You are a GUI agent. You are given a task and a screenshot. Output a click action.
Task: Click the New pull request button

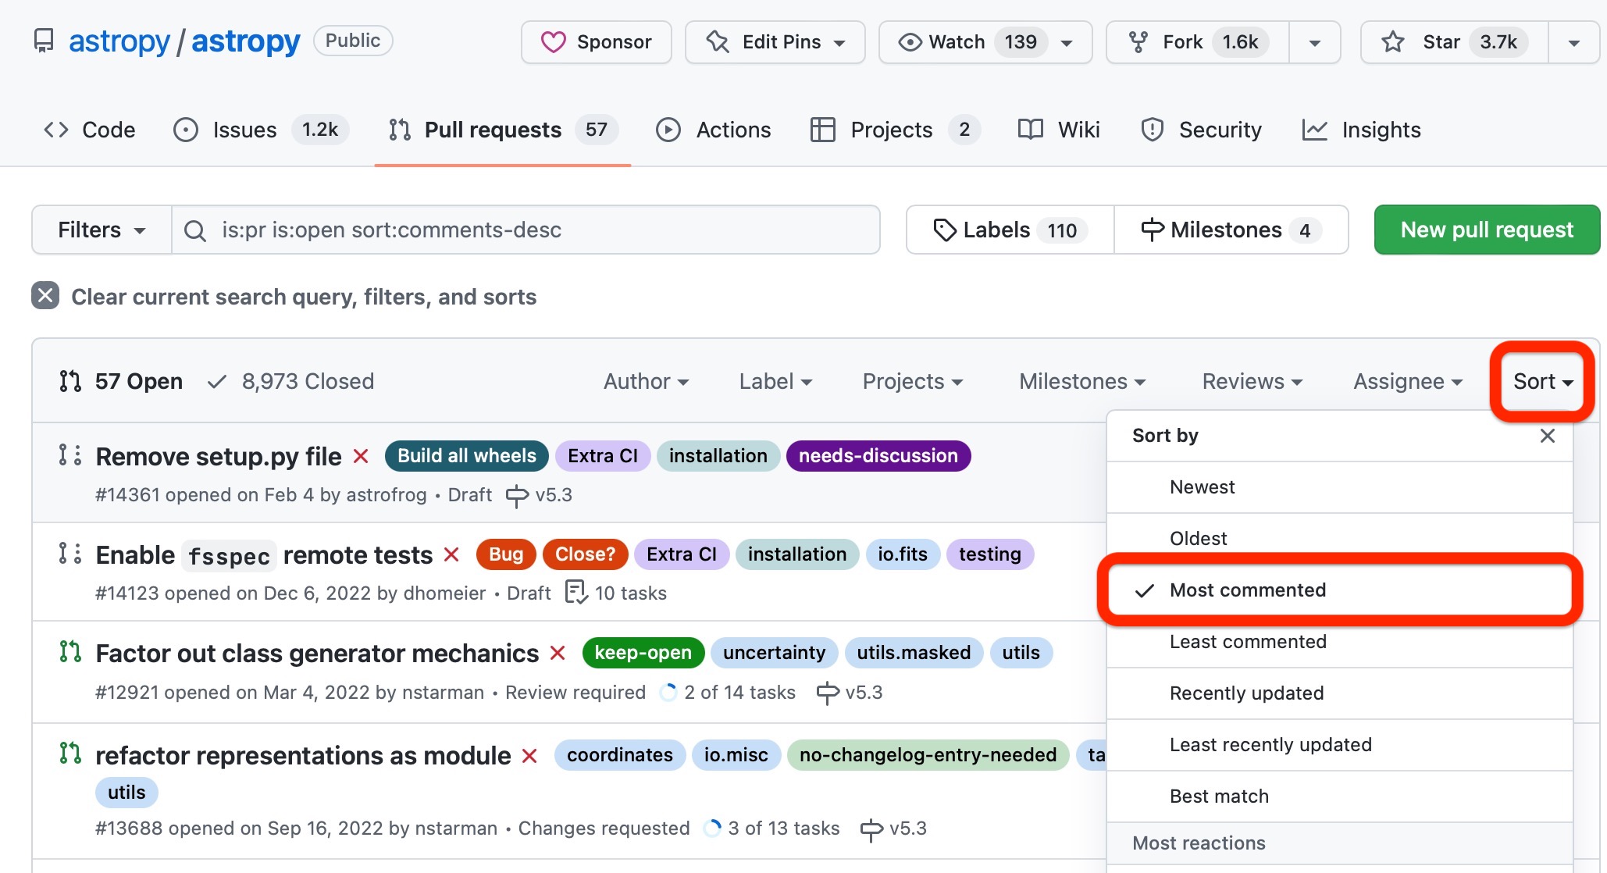(1486, 230)
